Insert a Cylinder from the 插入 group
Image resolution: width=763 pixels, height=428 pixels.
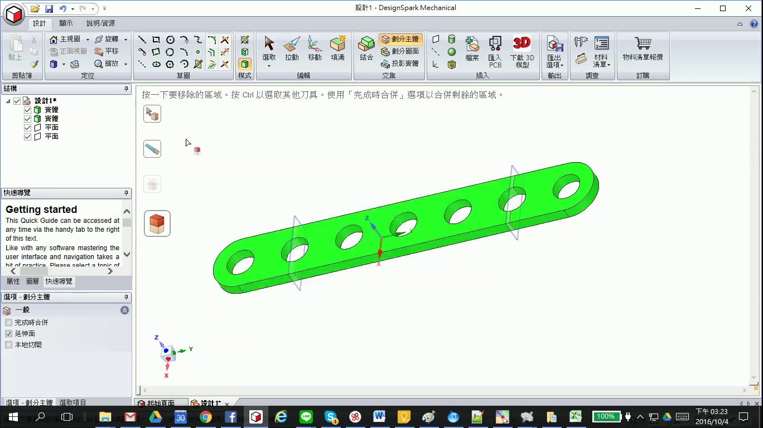452,39
